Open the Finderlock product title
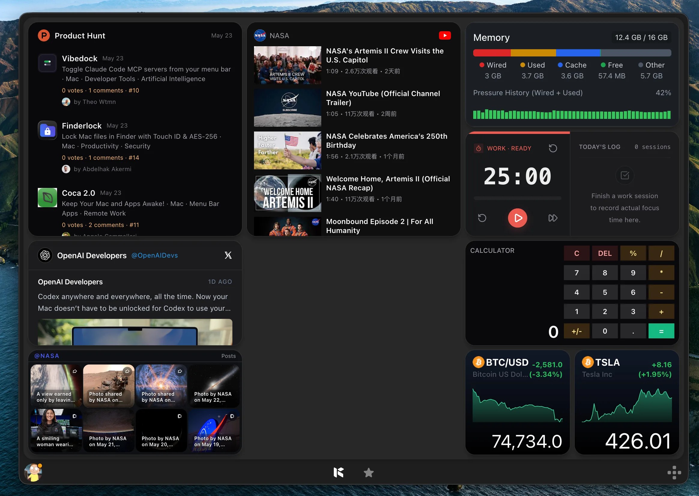Image resolution: width=699 pixels, height=496 pixels. click(x=82, y=126)
